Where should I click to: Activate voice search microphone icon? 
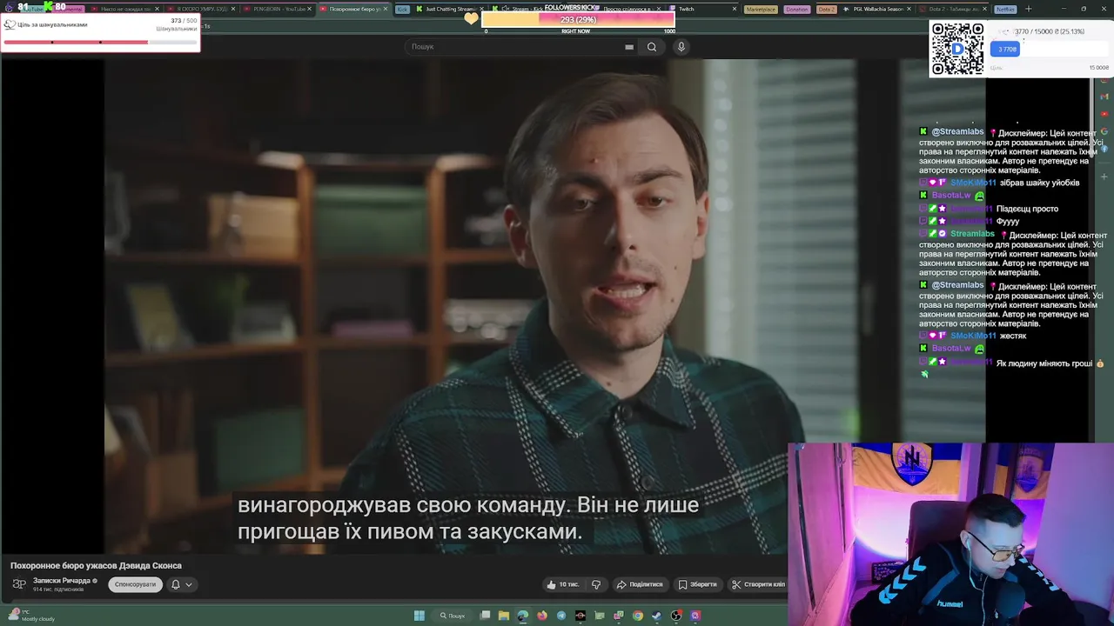[x=681, y=47]
